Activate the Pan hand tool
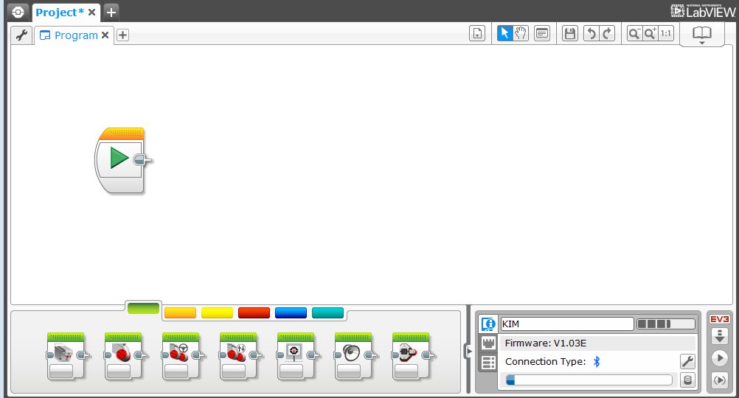The width and height of the screenshot is (739, 398). point(521,33)
